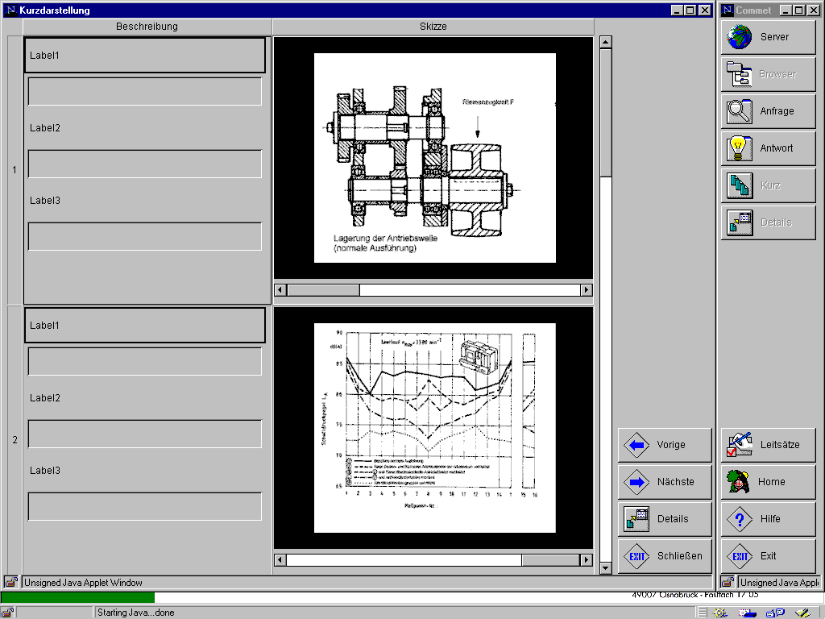825x619 pixels.
Task: Select the gear shaft drawing thumbnail
Action: (x=434, y=158)
